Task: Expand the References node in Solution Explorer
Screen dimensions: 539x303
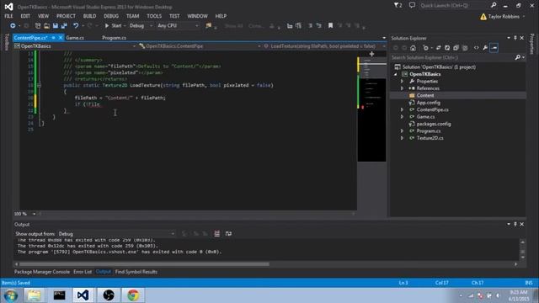Action: pos(402,88)
